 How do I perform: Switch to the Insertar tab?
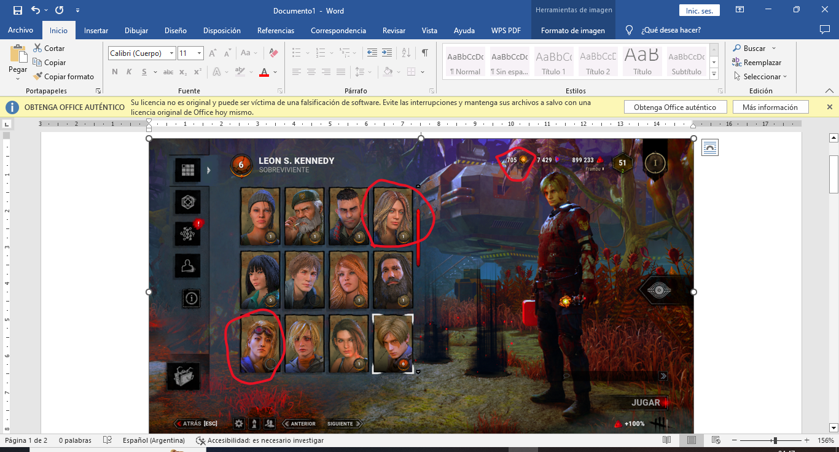click(96, 30)
